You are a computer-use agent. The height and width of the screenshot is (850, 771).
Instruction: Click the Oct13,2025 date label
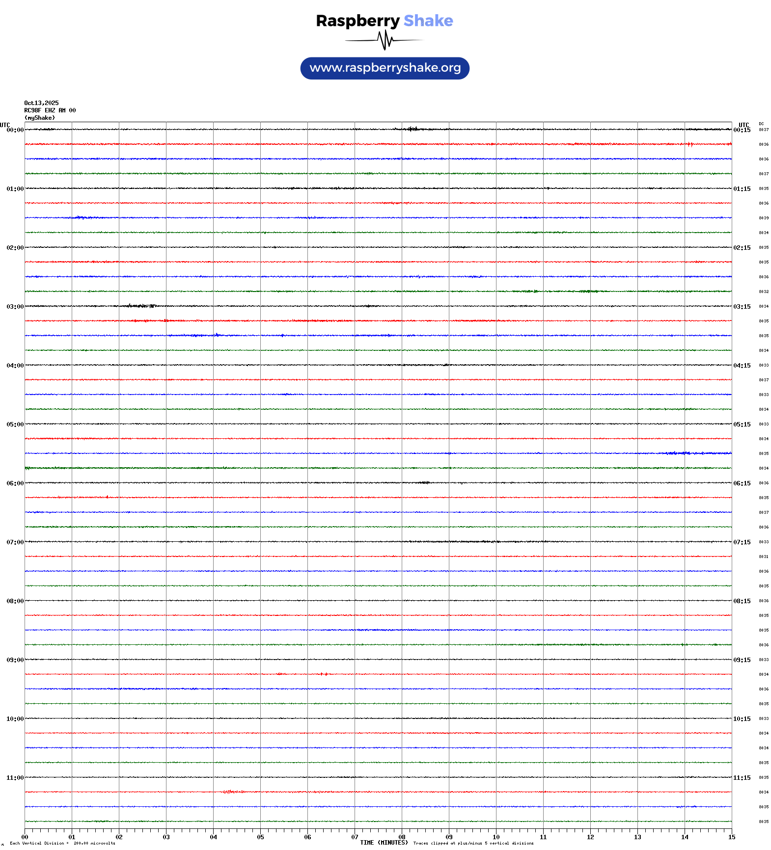pyautogui.click(x=41, y=103)
